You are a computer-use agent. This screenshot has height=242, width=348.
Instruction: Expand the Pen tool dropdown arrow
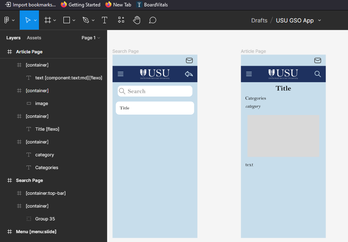coord(93,20)
